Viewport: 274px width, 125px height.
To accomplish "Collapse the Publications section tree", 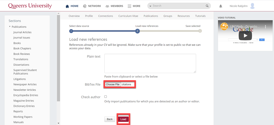I will 10,27.
